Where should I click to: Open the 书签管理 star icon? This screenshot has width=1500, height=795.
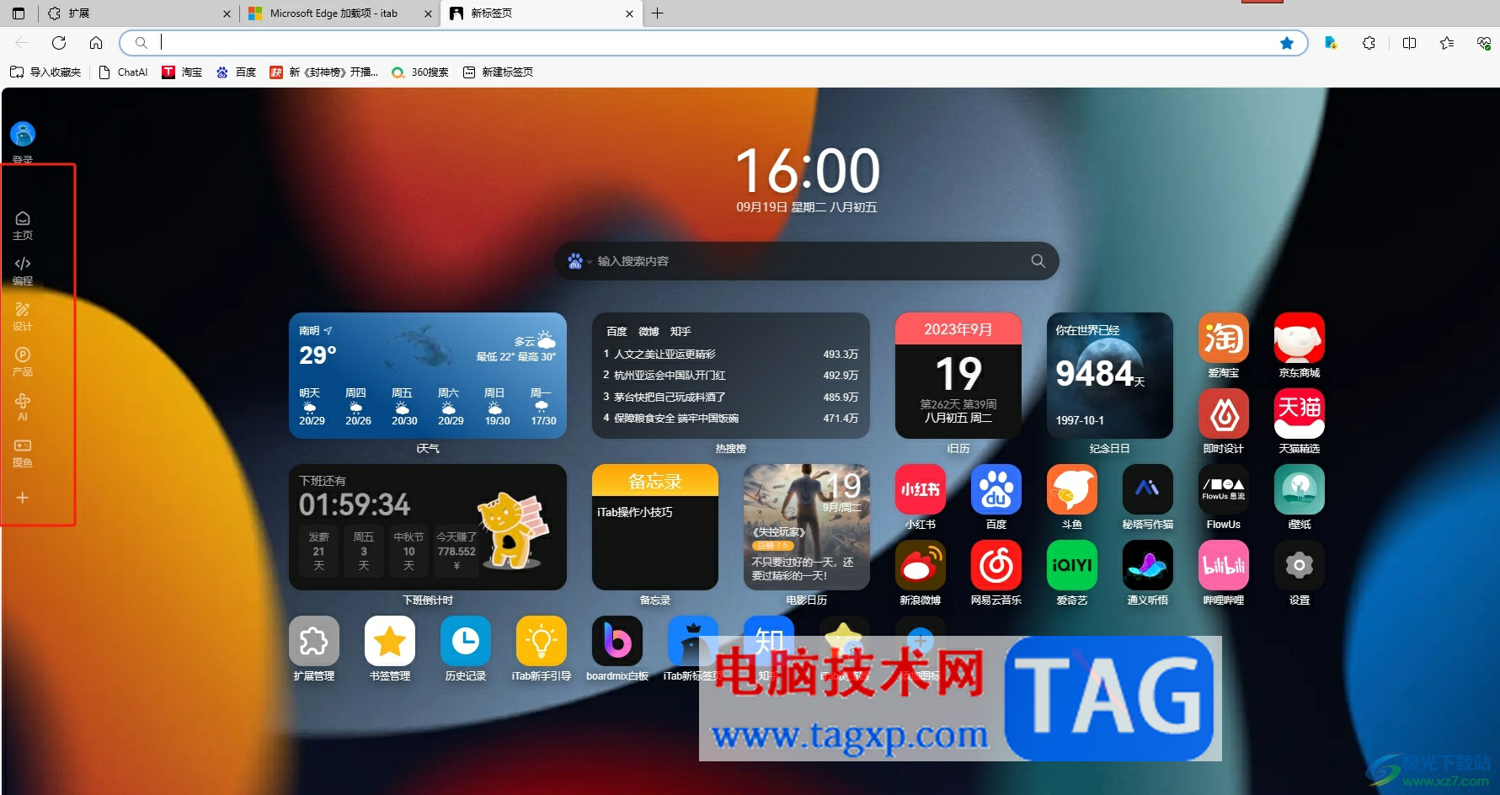[389, 641]
